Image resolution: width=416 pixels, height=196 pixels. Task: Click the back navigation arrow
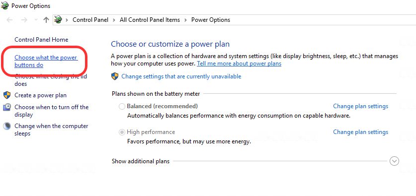[x=9, y=20]
